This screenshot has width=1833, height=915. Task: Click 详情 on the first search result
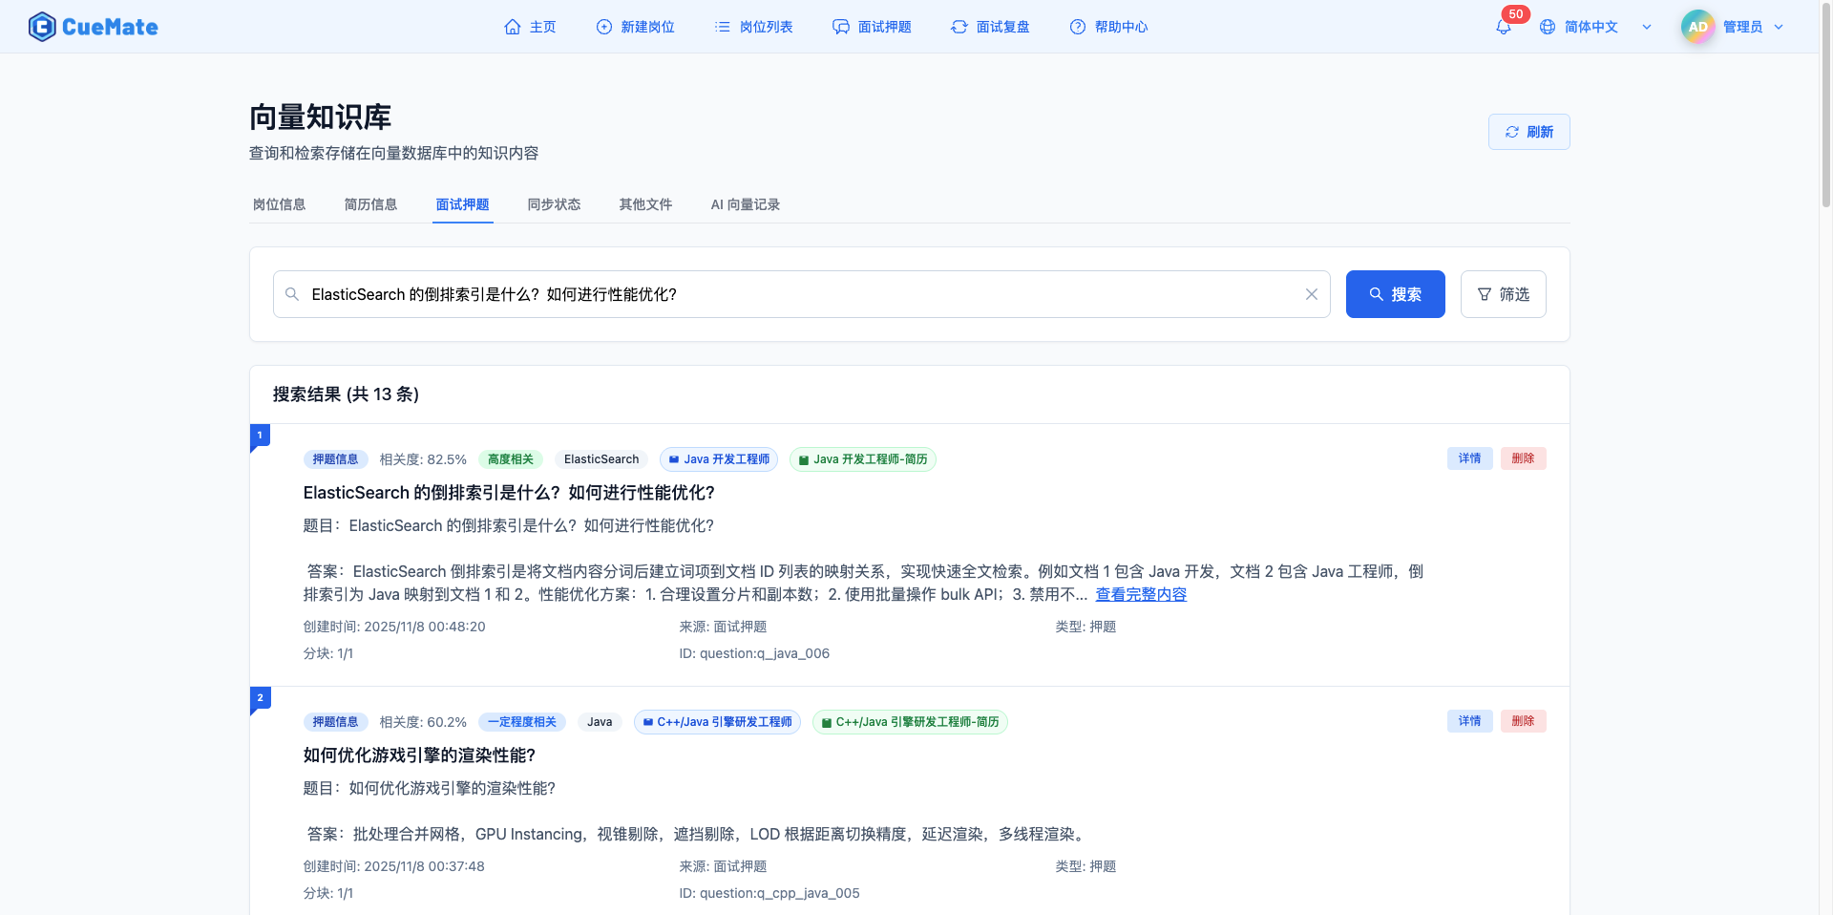(x=1469, y=458)
